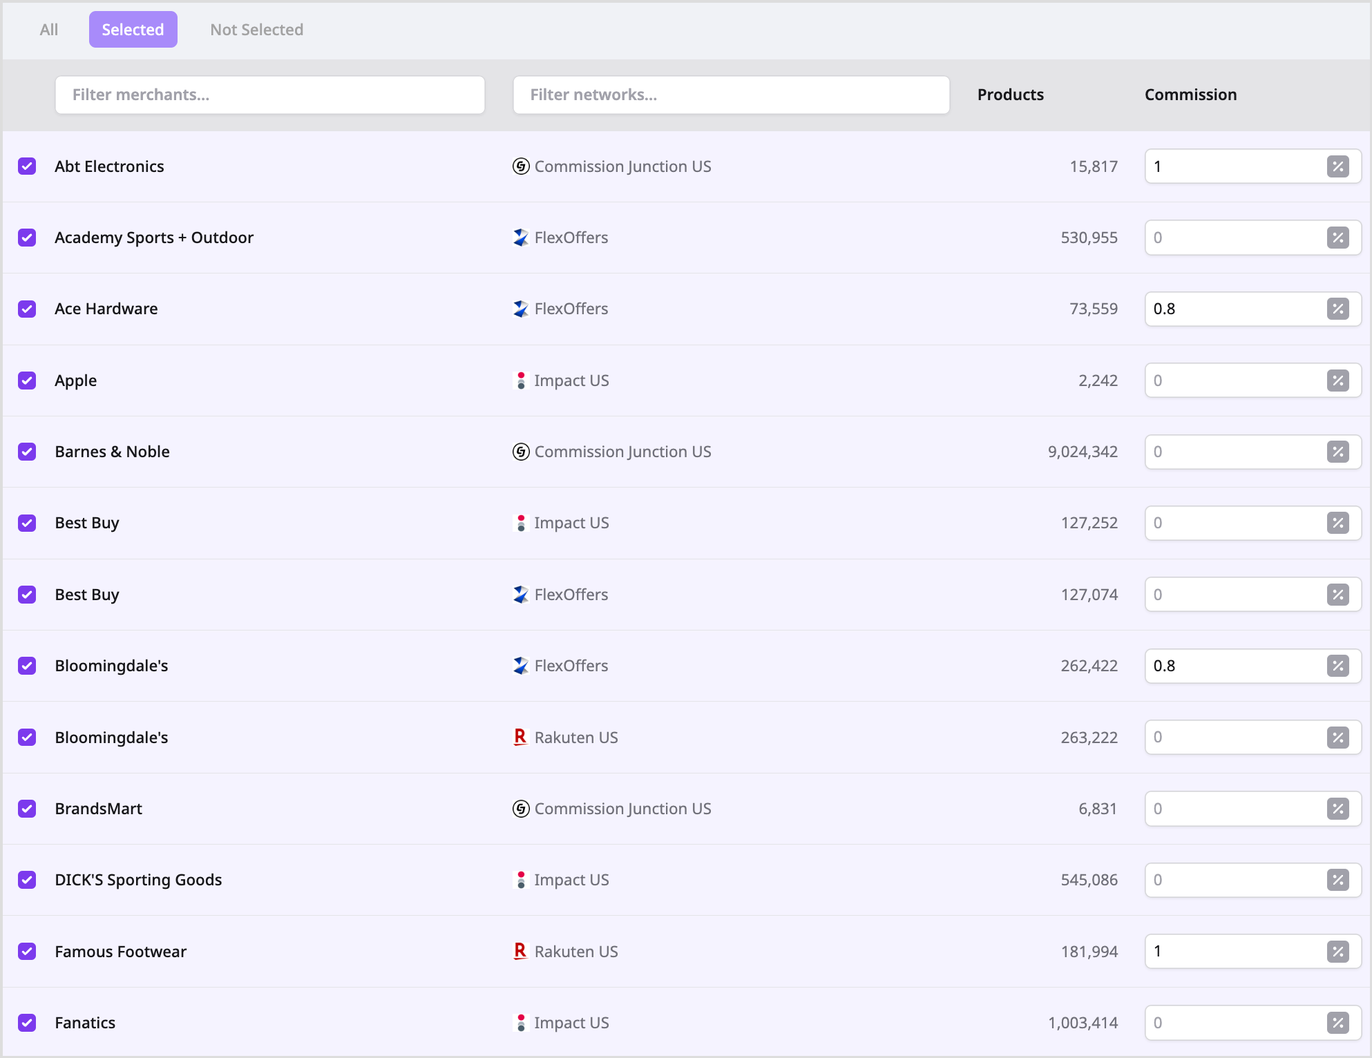Screen dimensions: 1372x1058
Task: Click percent icon in Fanatics commission field
Action: 1337,1023
